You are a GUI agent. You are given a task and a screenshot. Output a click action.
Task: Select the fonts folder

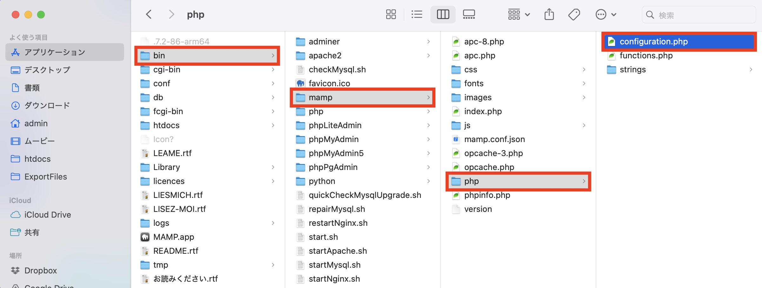(x=518, y=83)
